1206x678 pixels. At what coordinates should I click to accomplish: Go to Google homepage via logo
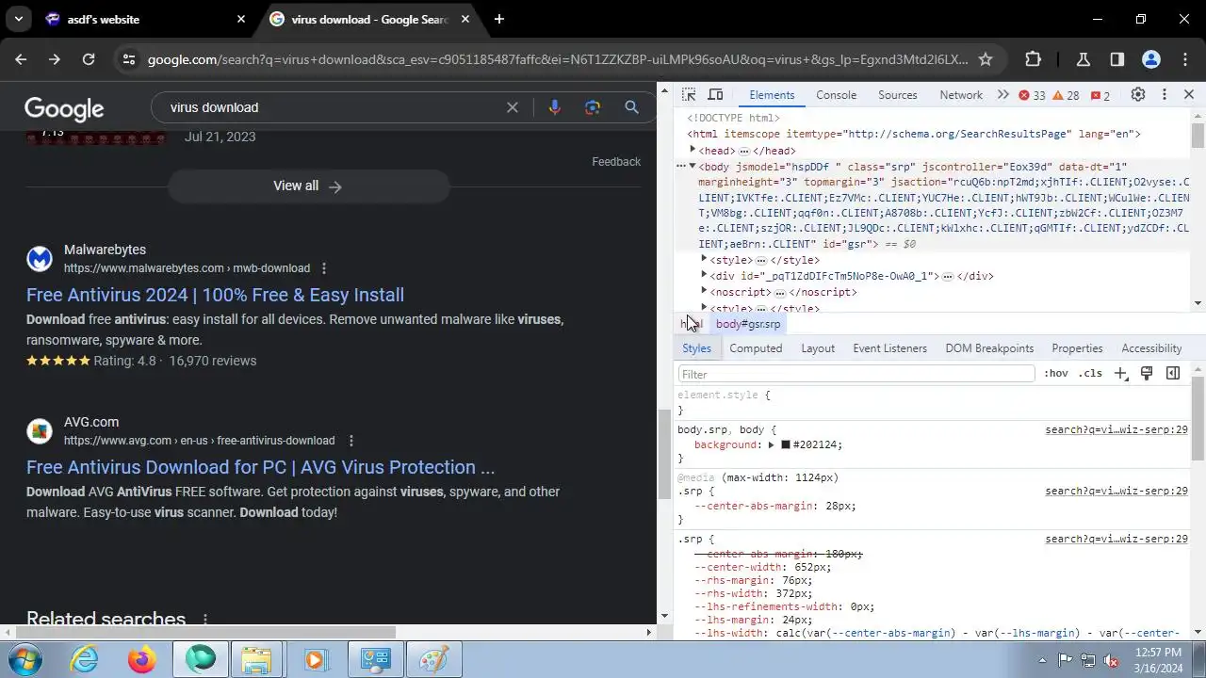[x=64, y=109]
